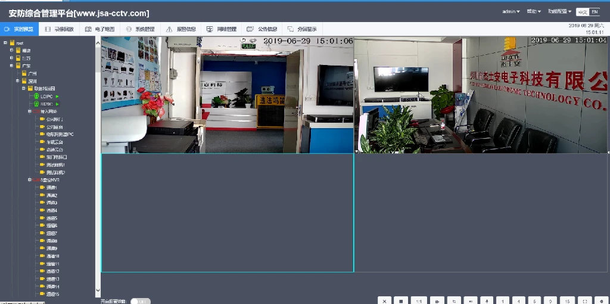Viewport: 610px width, 304px height.
Task: Select the empty bottom-left video pane
Action: (x=227, y=213)
